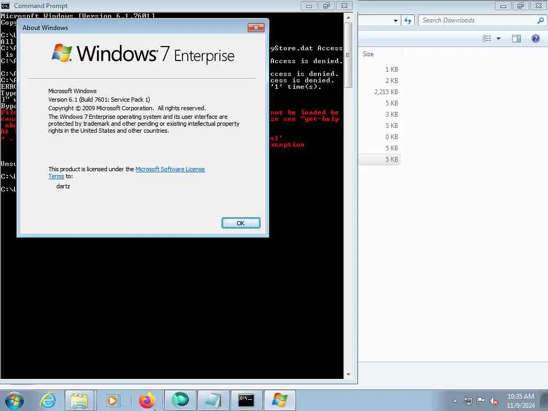This screenshot has width=548, height=411.
Task: Click OK in the About Windows dialog
Action: [x=241, y=223]
